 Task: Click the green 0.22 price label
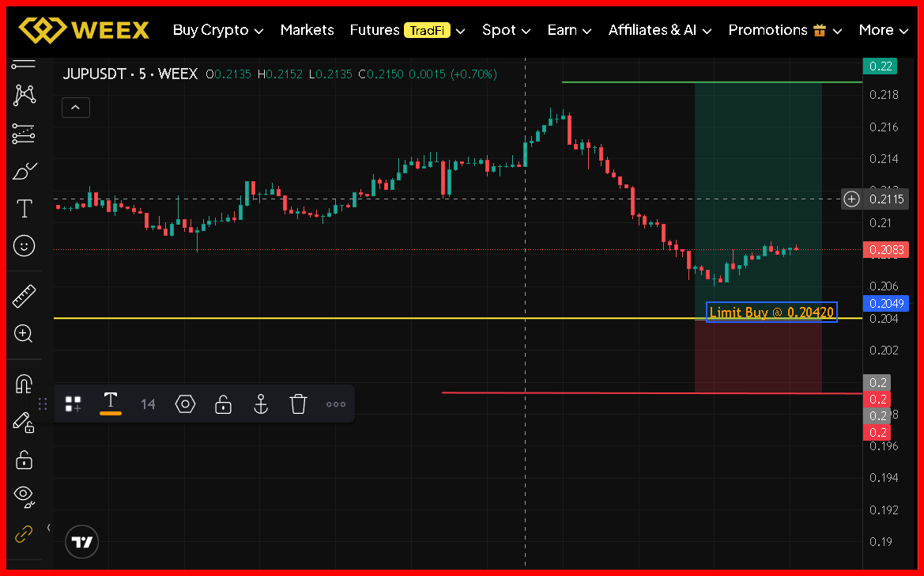(x=880, y=66)
